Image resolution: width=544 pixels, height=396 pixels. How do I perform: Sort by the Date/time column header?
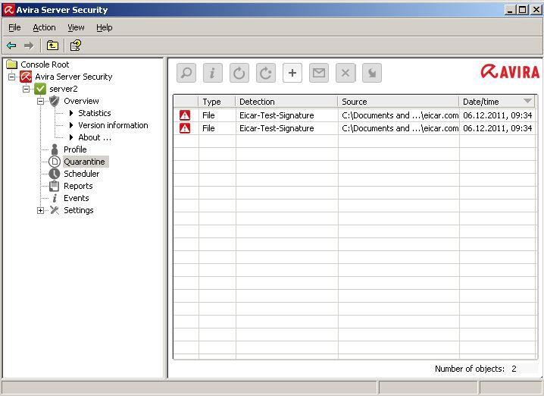(x=498, y=102)
